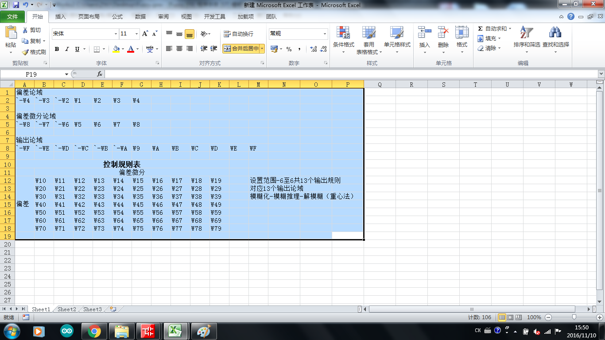Click the Insert Function fx icon

(100, 74)
